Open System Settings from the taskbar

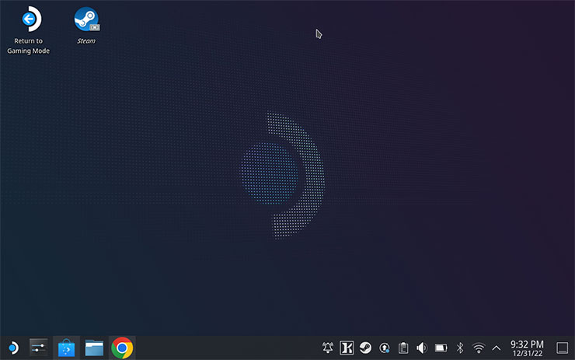click(39, 348)
